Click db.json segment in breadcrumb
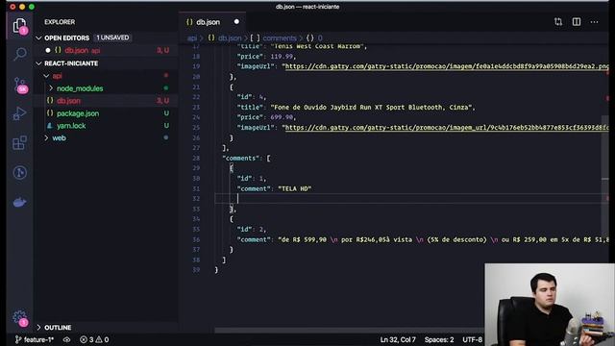Image resolution: width=615 pixels, height=346 pixels. coord(230,38)
